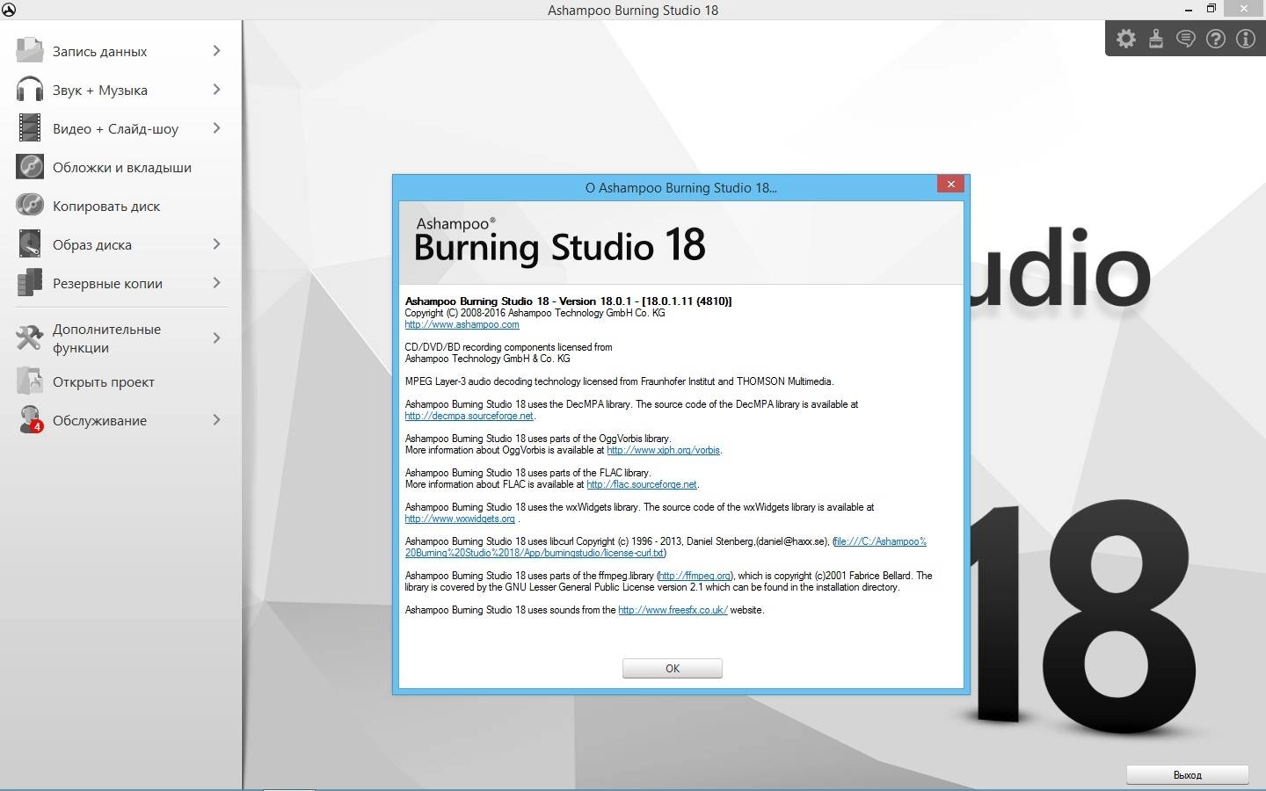Open the xiph.org/vorbis link
The width and height of the screenshot is (1266, 791).
coord(663,450)
